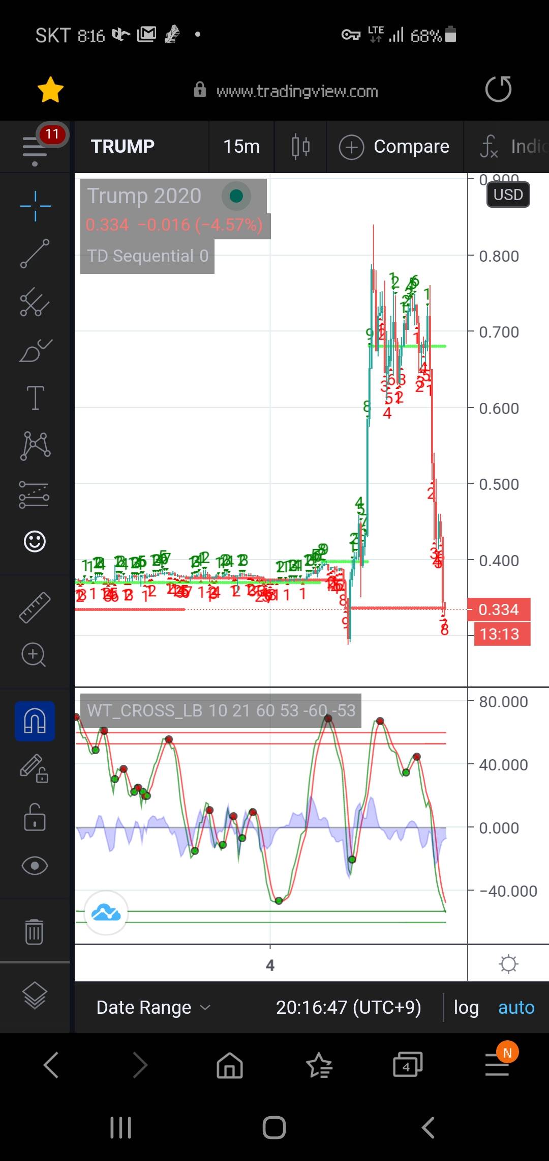Select the brush drawing tool
Viewport: 549px width, 1161px height.
tap(35, 350)
